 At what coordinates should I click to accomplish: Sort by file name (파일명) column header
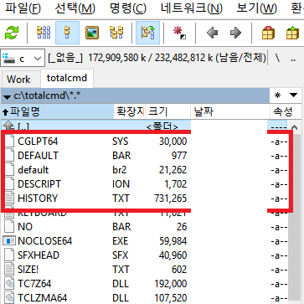coord(58,112)
